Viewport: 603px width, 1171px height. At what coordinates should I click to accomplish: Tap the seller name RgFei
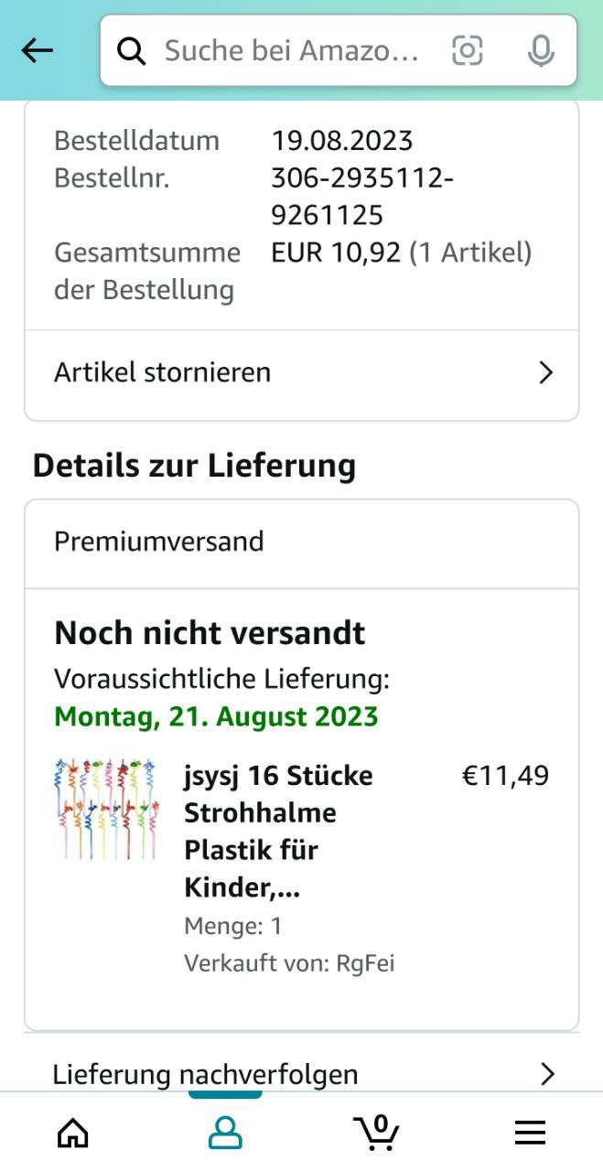tap(365, 963)
